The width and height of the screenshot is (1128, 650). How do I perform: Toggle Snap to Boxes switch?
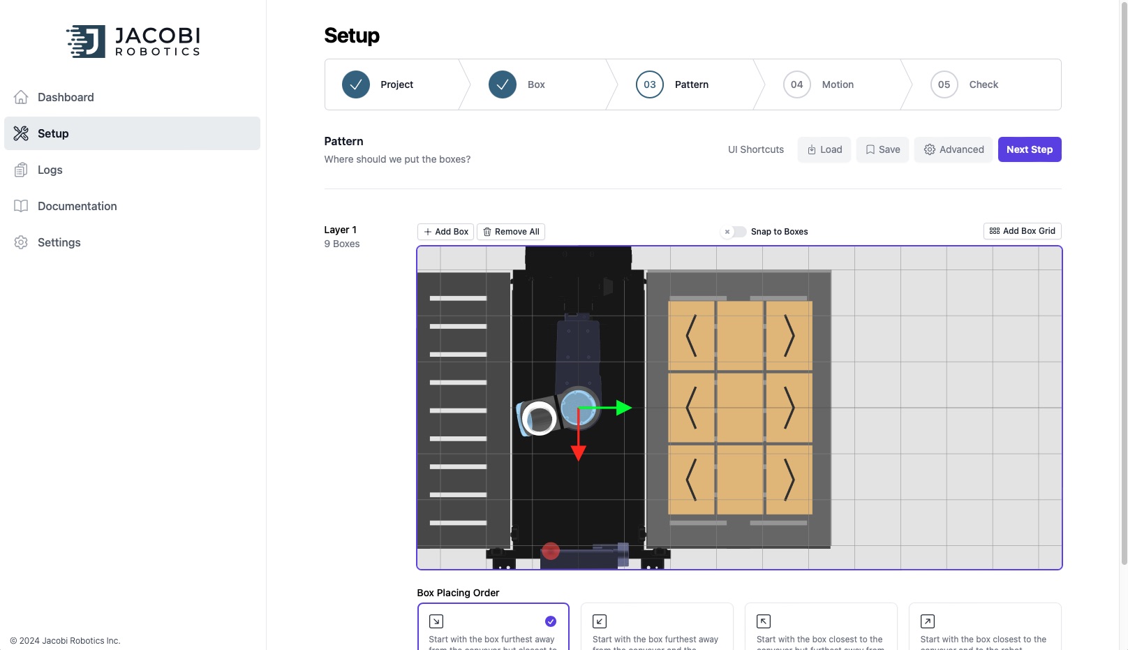[x=734, y=232]
